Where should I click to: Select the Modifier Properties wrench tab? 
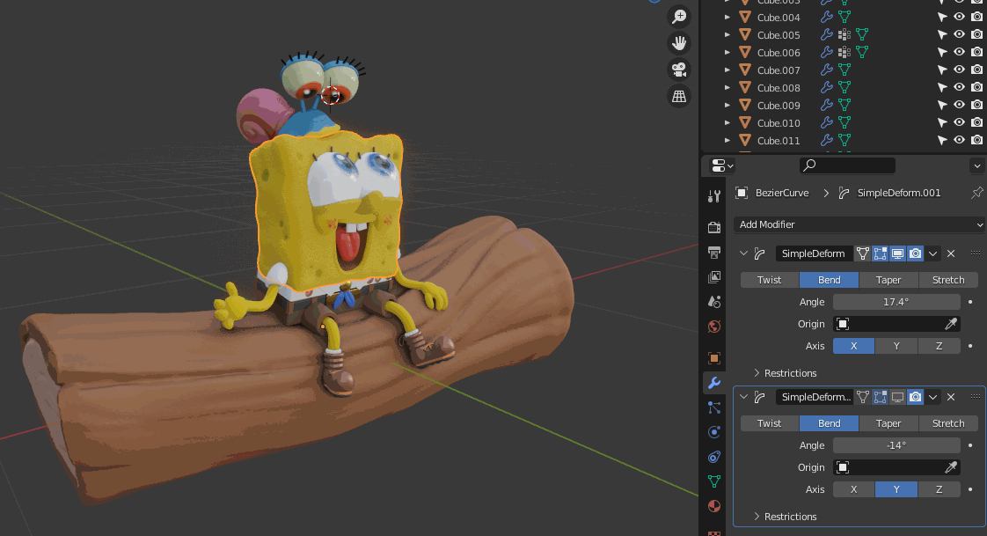tap(713, 383)
